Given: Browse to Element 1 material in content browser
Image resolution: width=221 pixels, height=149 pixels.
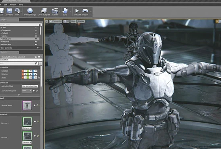Looking at the screenshot, I should click(38, 136).
